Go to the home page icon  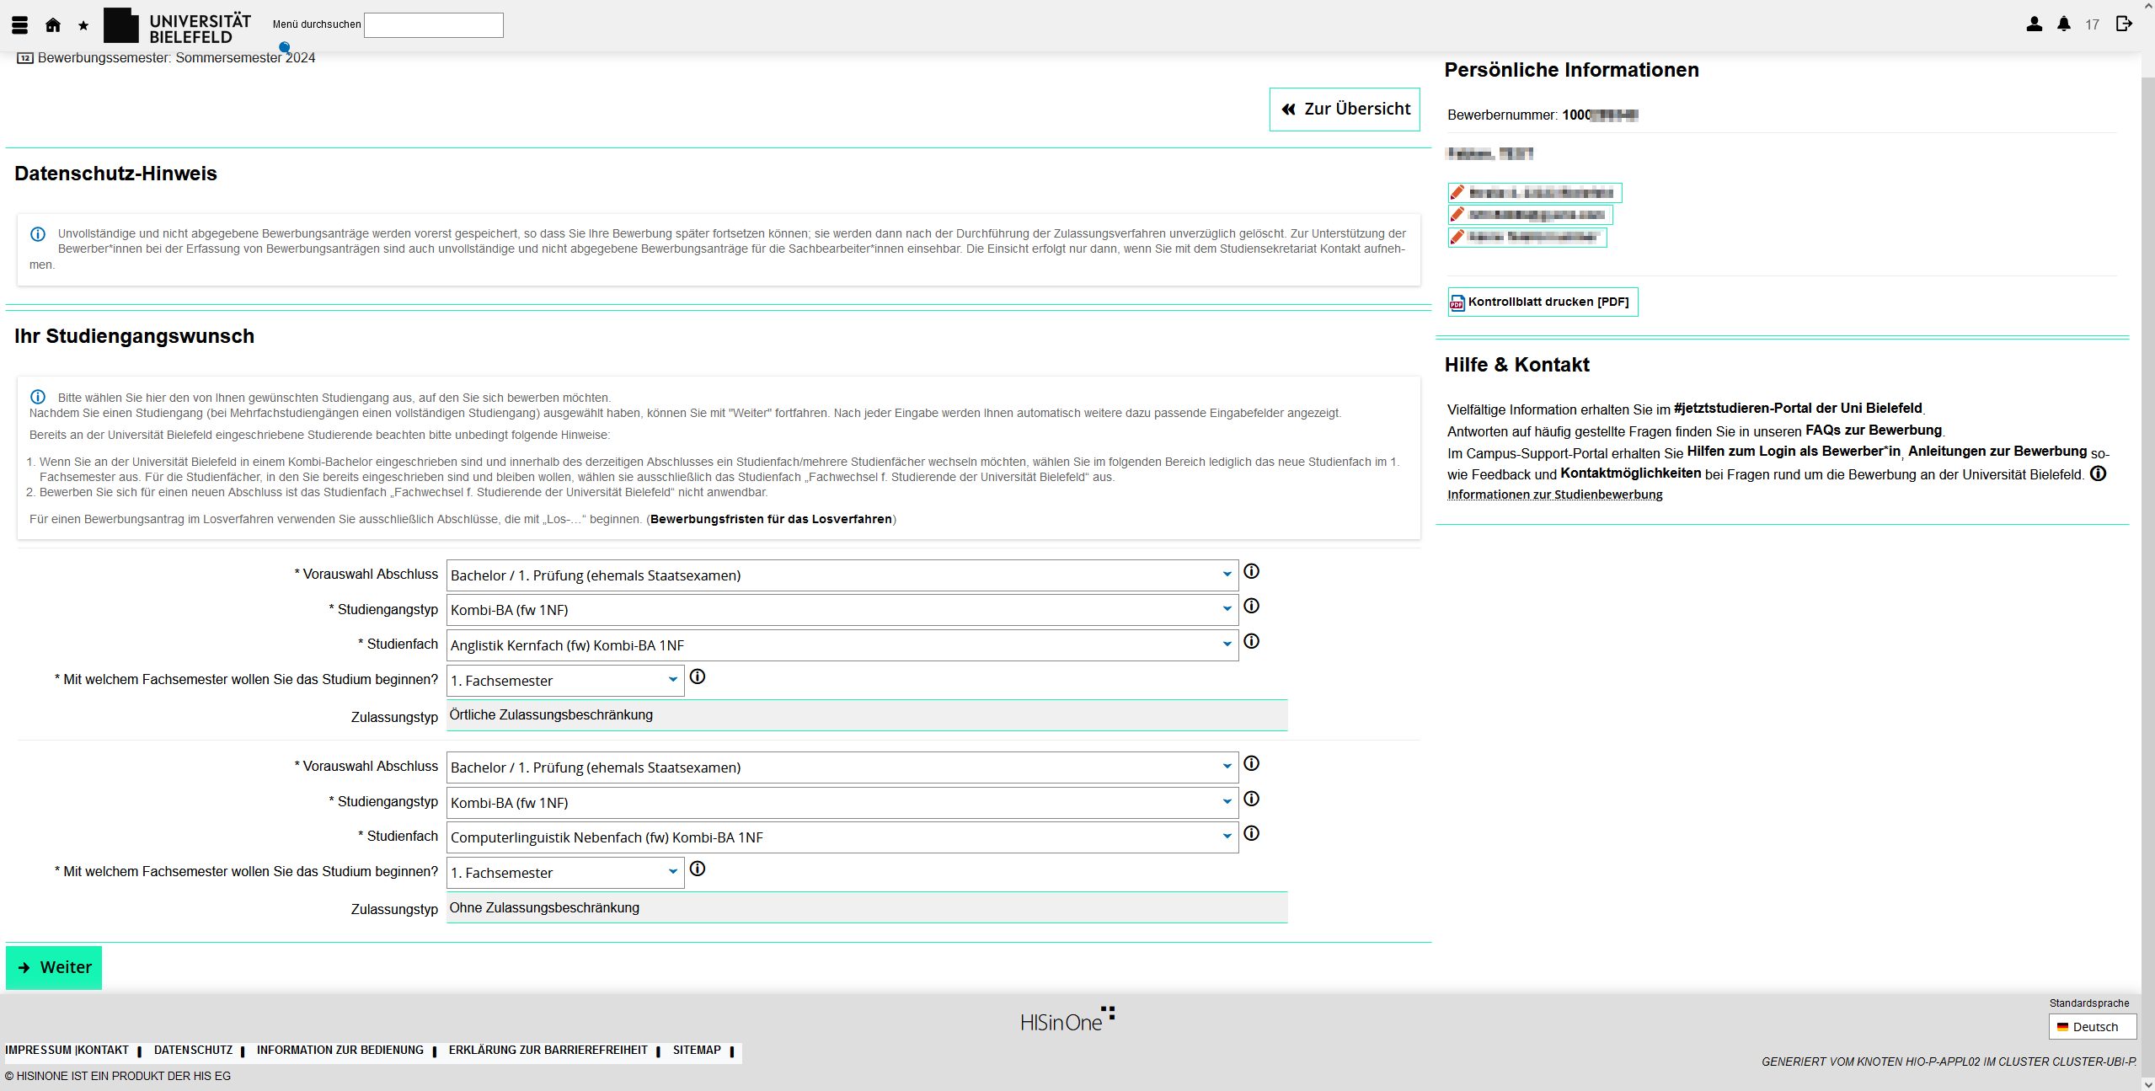(53, 25)
